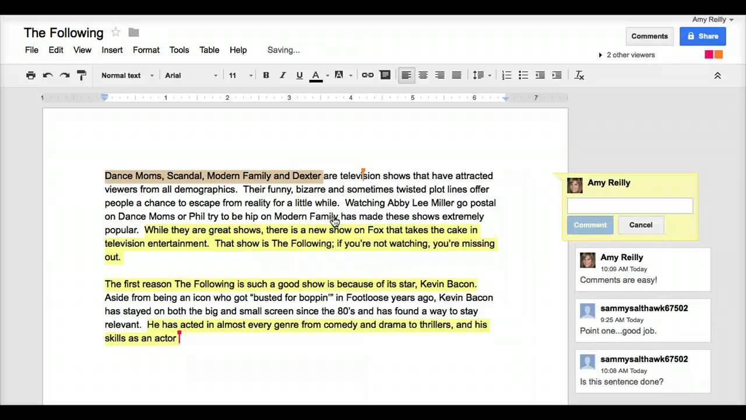Select center align
Viewport: 746px width, 420px height.
coord(423,75)
